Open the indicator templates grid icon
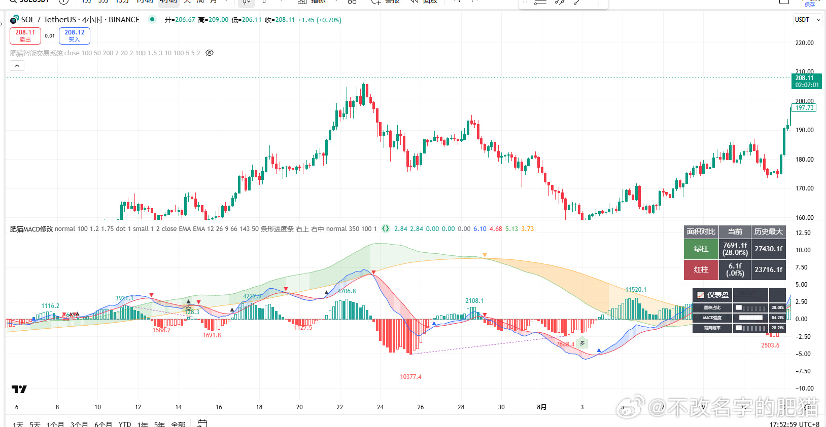The image size is (826, 427). click(x=352, y=2)
